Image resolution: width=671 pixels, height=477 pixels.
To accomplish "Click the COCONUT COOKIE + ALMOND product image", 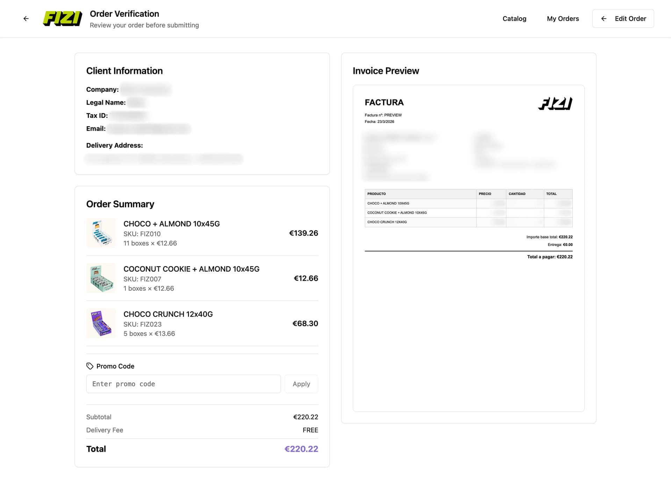I will (x=101, y=278).
